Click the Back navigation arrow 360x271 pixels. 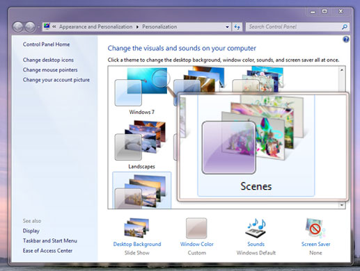coord(18,27)
